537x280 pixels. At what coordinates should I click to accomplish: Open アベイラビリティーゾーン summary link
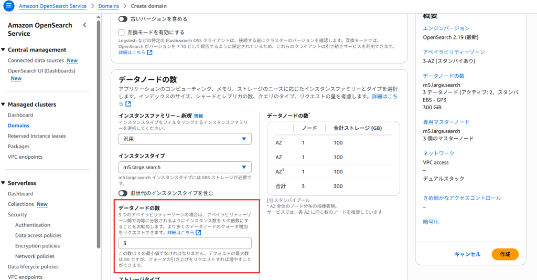point(454,52)
